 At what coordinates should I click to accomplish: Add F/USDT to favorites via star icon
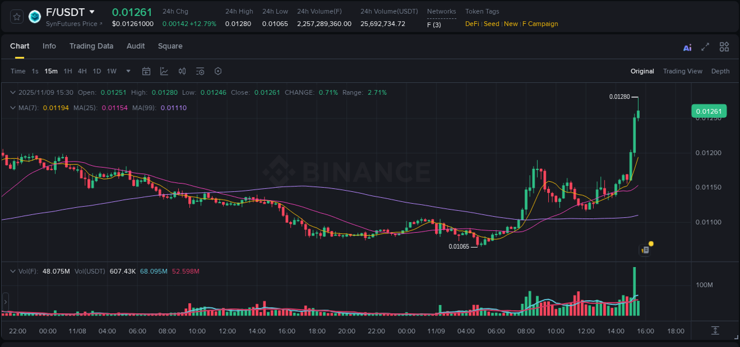pos(16,17)
